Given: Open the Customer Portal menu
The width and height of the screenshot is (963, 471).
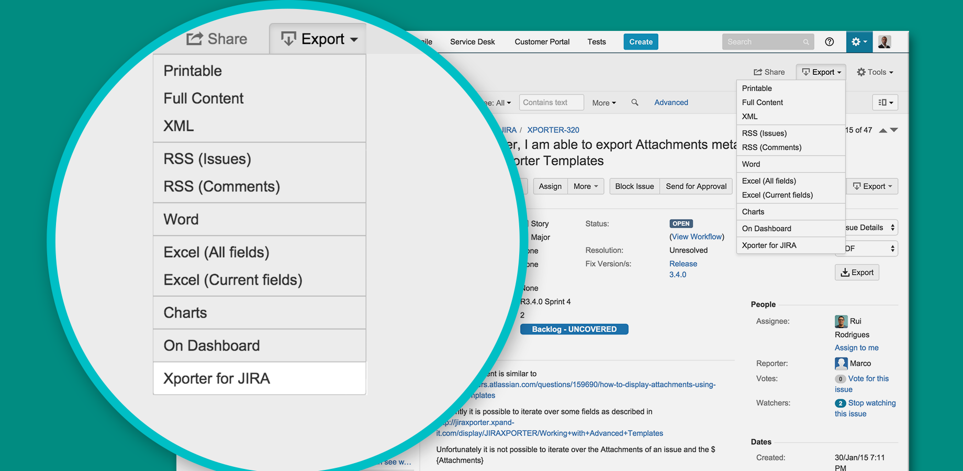Looking at the screenshot, I should (542, 42).
